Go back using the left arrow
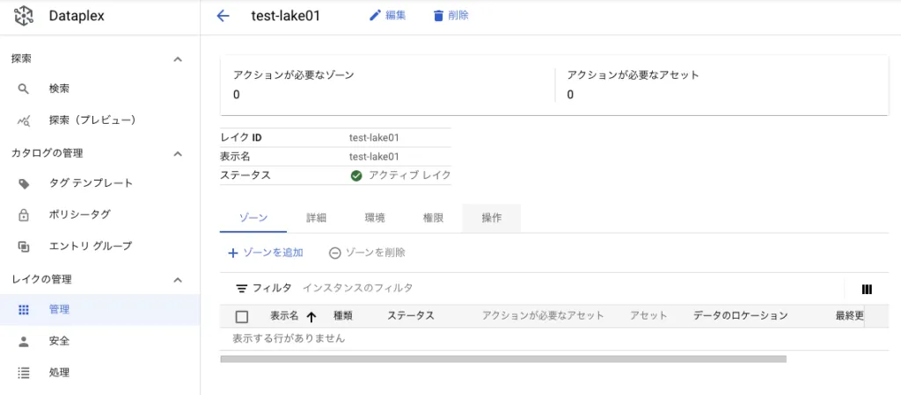The height and width of the screenshot is (395, 901). tap(223, 16)
